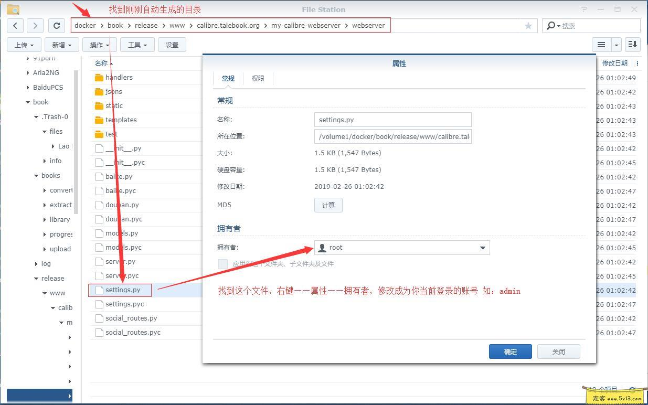This screenshot has width=648, height=405.
Task: Collapse the book folder in the sidebar tree
Action: pos(28,102)
